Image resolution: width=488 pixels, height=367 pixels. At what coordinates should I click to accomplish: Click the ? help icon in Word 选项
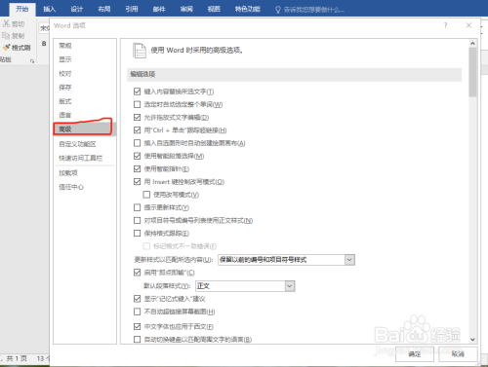(x=445, y=25)
